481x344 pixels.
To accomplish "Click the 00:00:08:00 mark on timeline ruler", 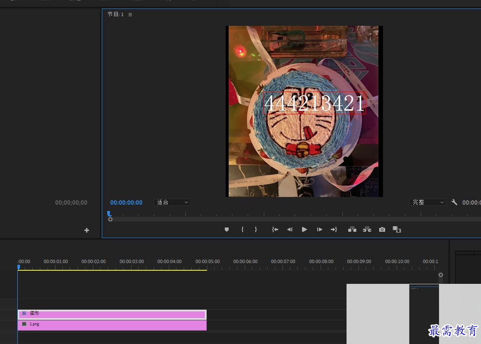I will [x=321, y=261].
